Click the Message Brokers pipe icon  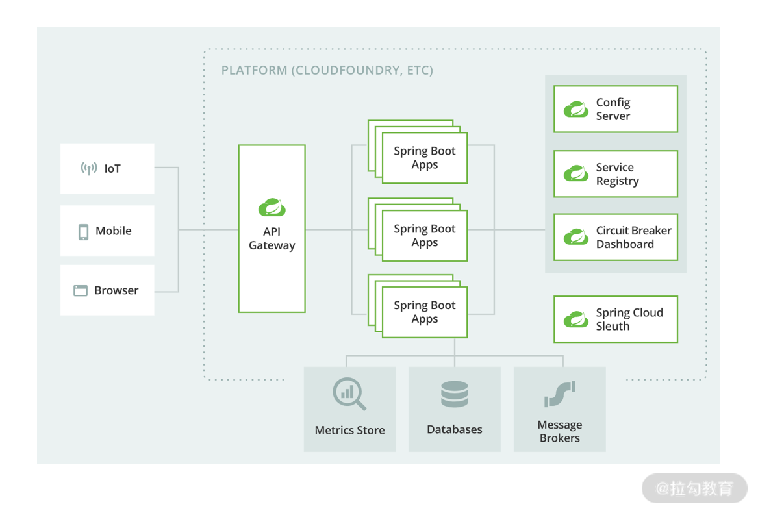560,394
